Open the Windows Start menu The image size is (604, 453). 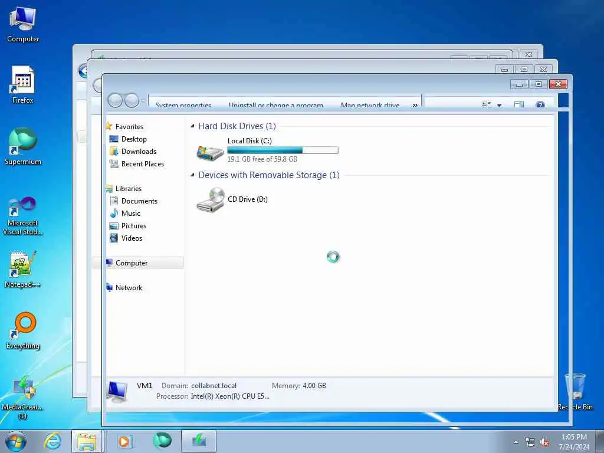tap(16, 441)
